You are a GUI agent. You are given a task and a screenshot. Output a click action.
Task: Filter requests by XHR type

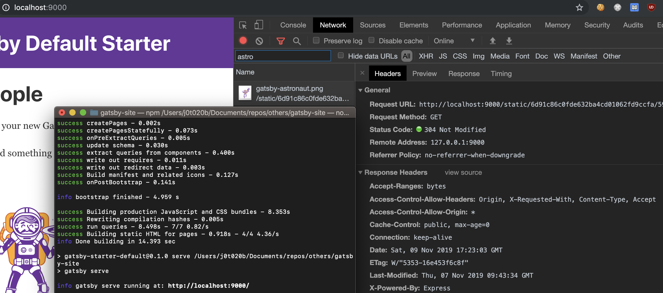coord(426,56)
